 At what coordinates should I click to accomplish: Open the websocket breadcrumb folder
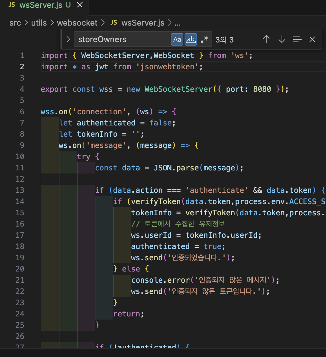pos(77,23)
